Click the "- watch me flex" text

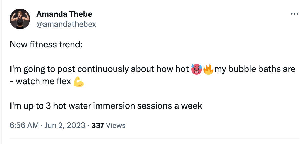point(40,81)
